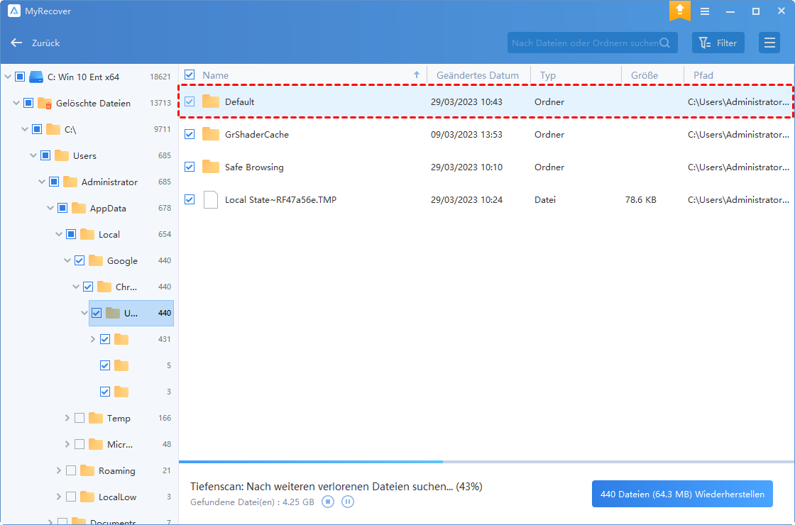This screenshot has width=795, height=525.
Task: Collapse the Users tree node
Action: (x=33, y=155)
